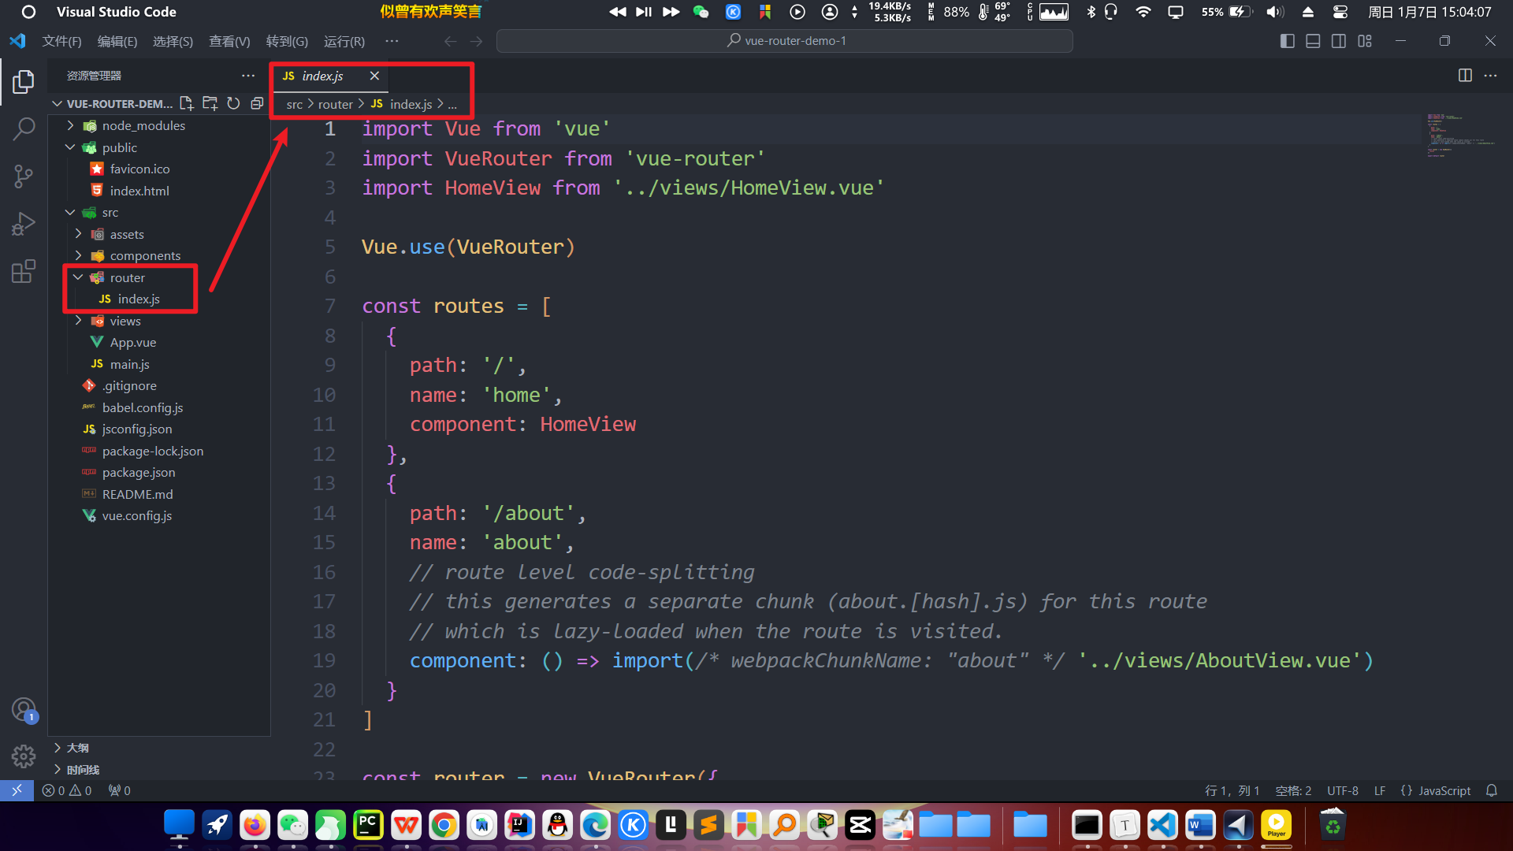
Task: Open Chrome from the dock
Action: [x=444, y=825]
